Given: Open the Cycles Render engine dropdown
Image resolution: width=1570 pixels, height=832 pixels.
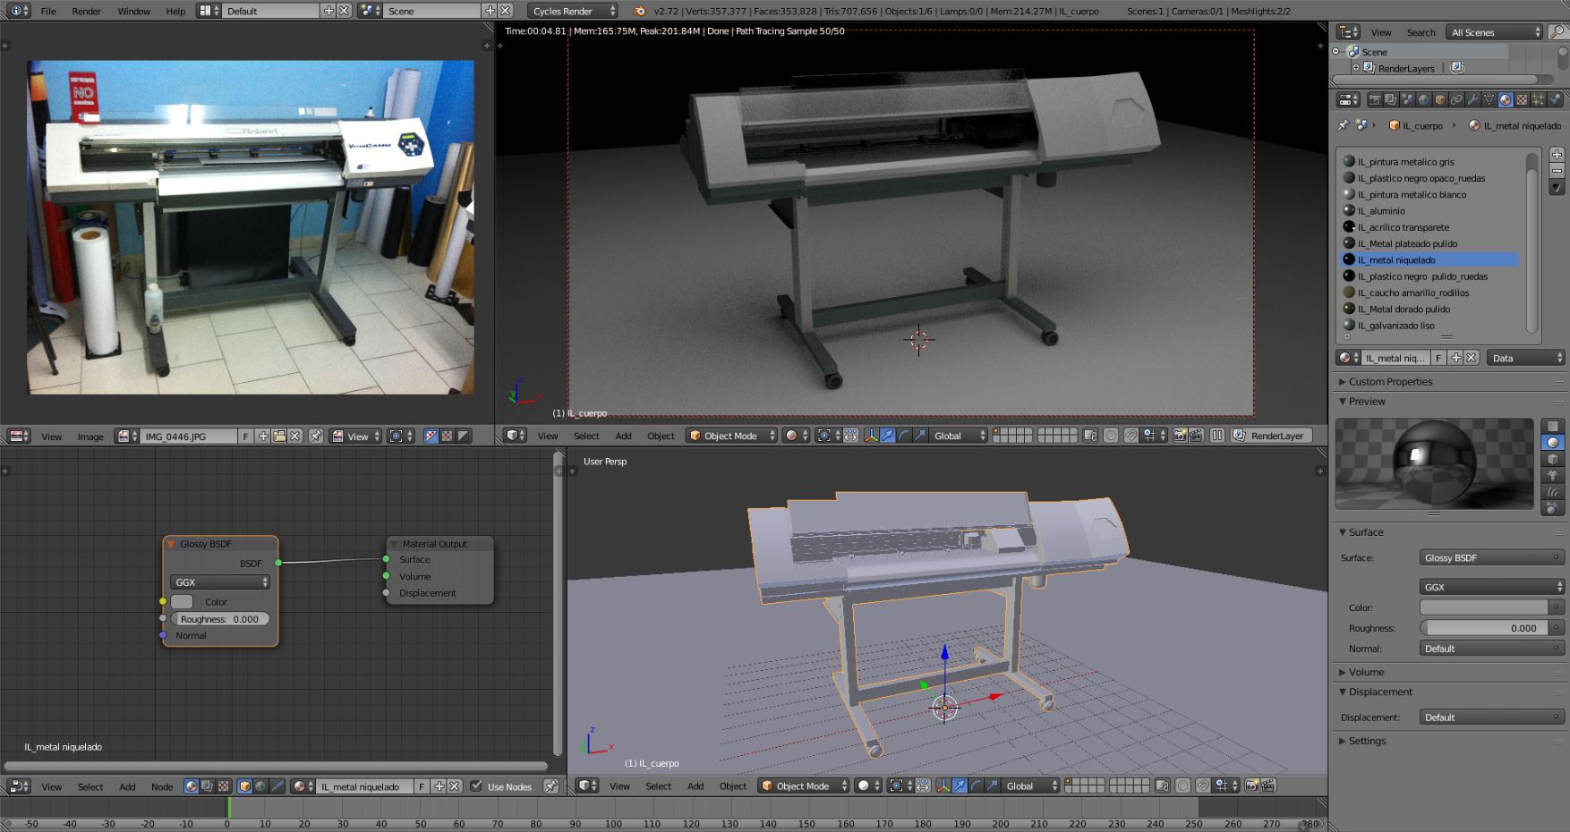Looking at the screenshot, I should click(x=573, y=11).
